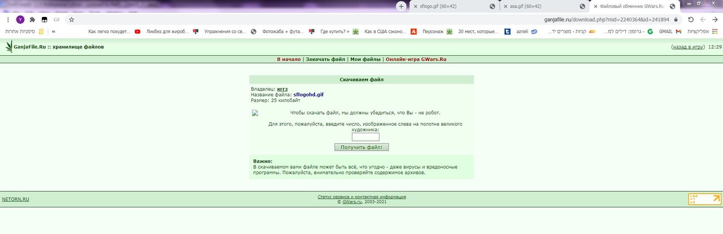Open the Tumblr t bookmark icon
723x234 pixels.
(508, 32)
